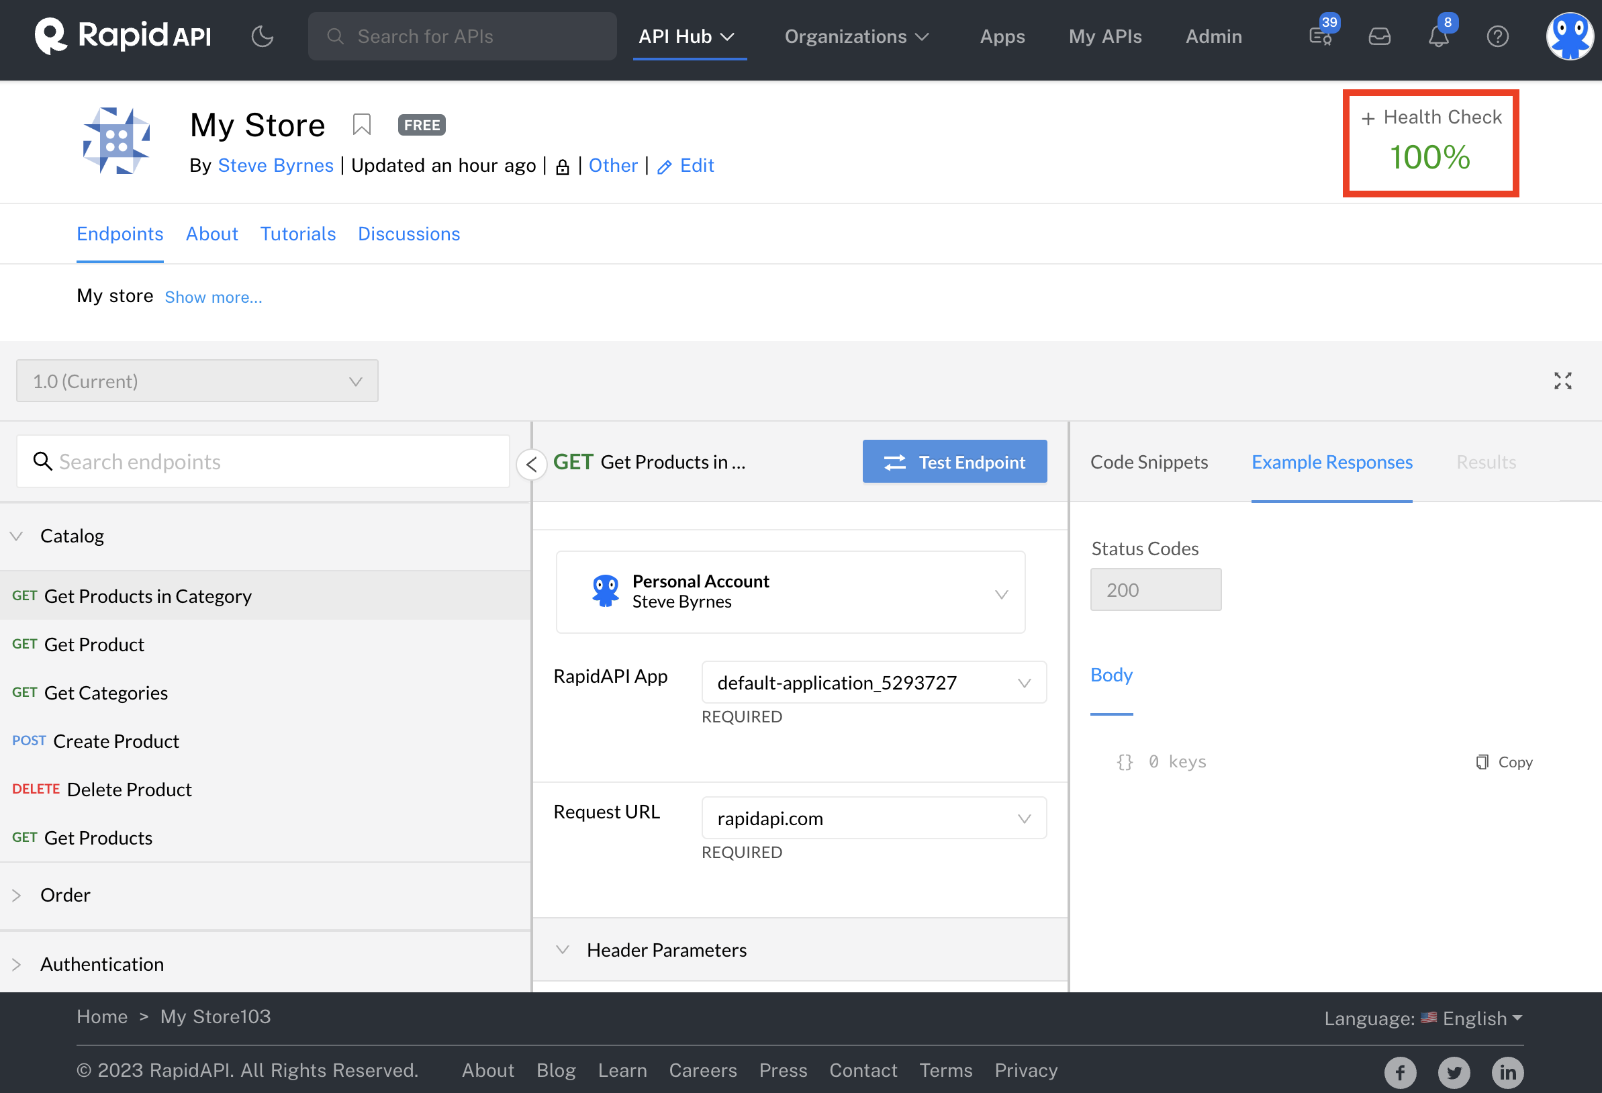Image resolution: width=1602 pixels, height=1093 pixels.
Task: Click the fullscreen expand icon
Action: (x=1562, y=381)
